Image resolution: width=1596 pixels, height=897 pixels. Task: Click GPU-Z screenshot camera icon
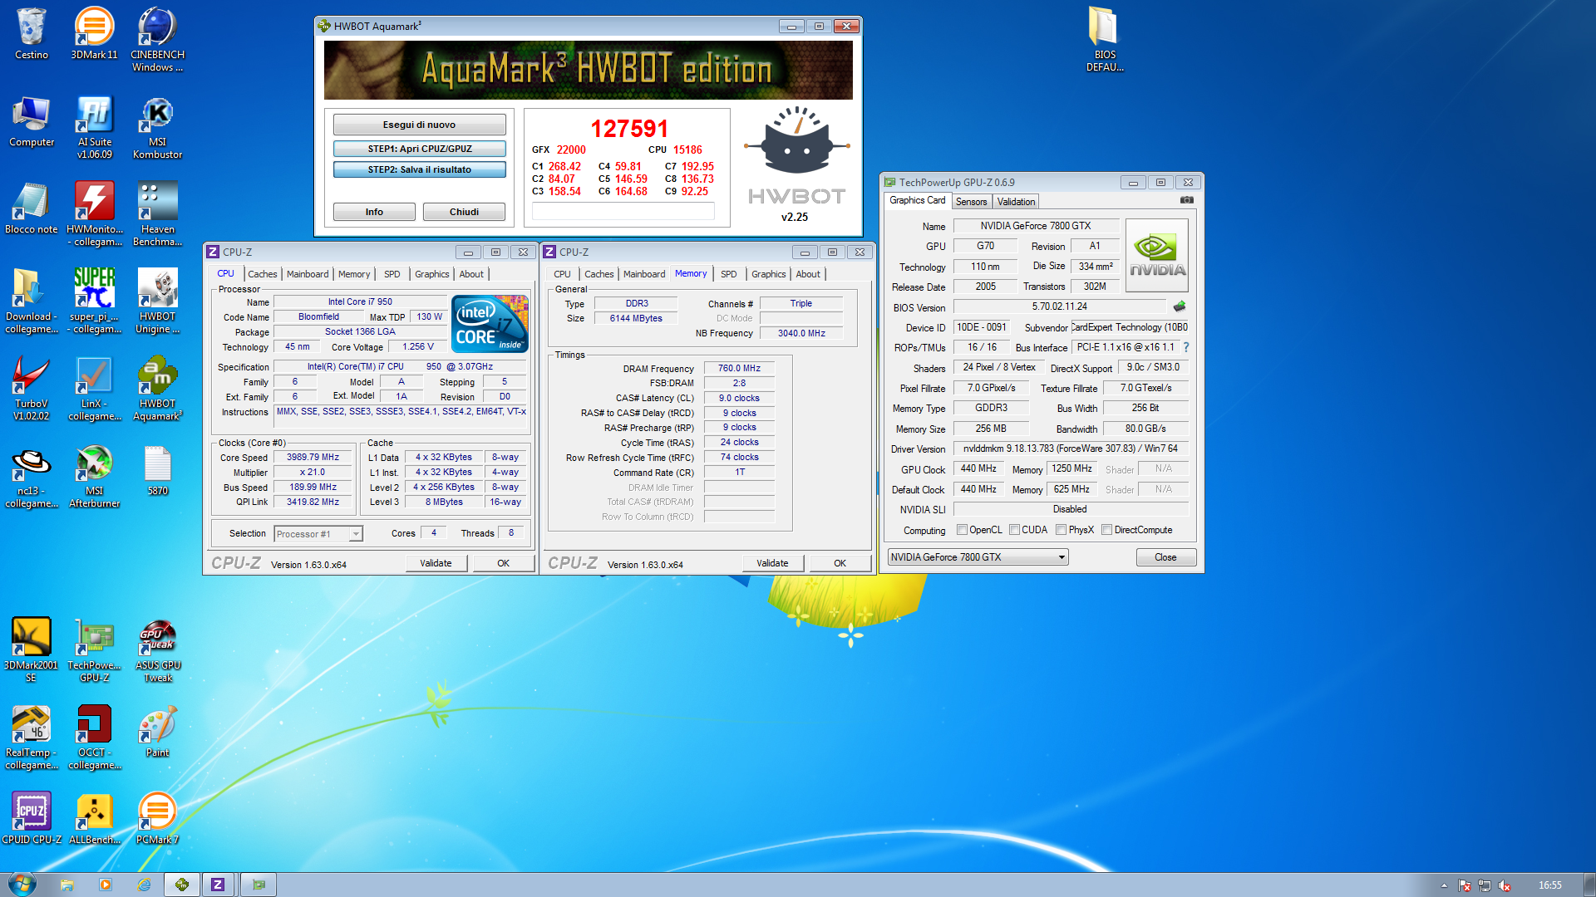[x=1186, y=200]
